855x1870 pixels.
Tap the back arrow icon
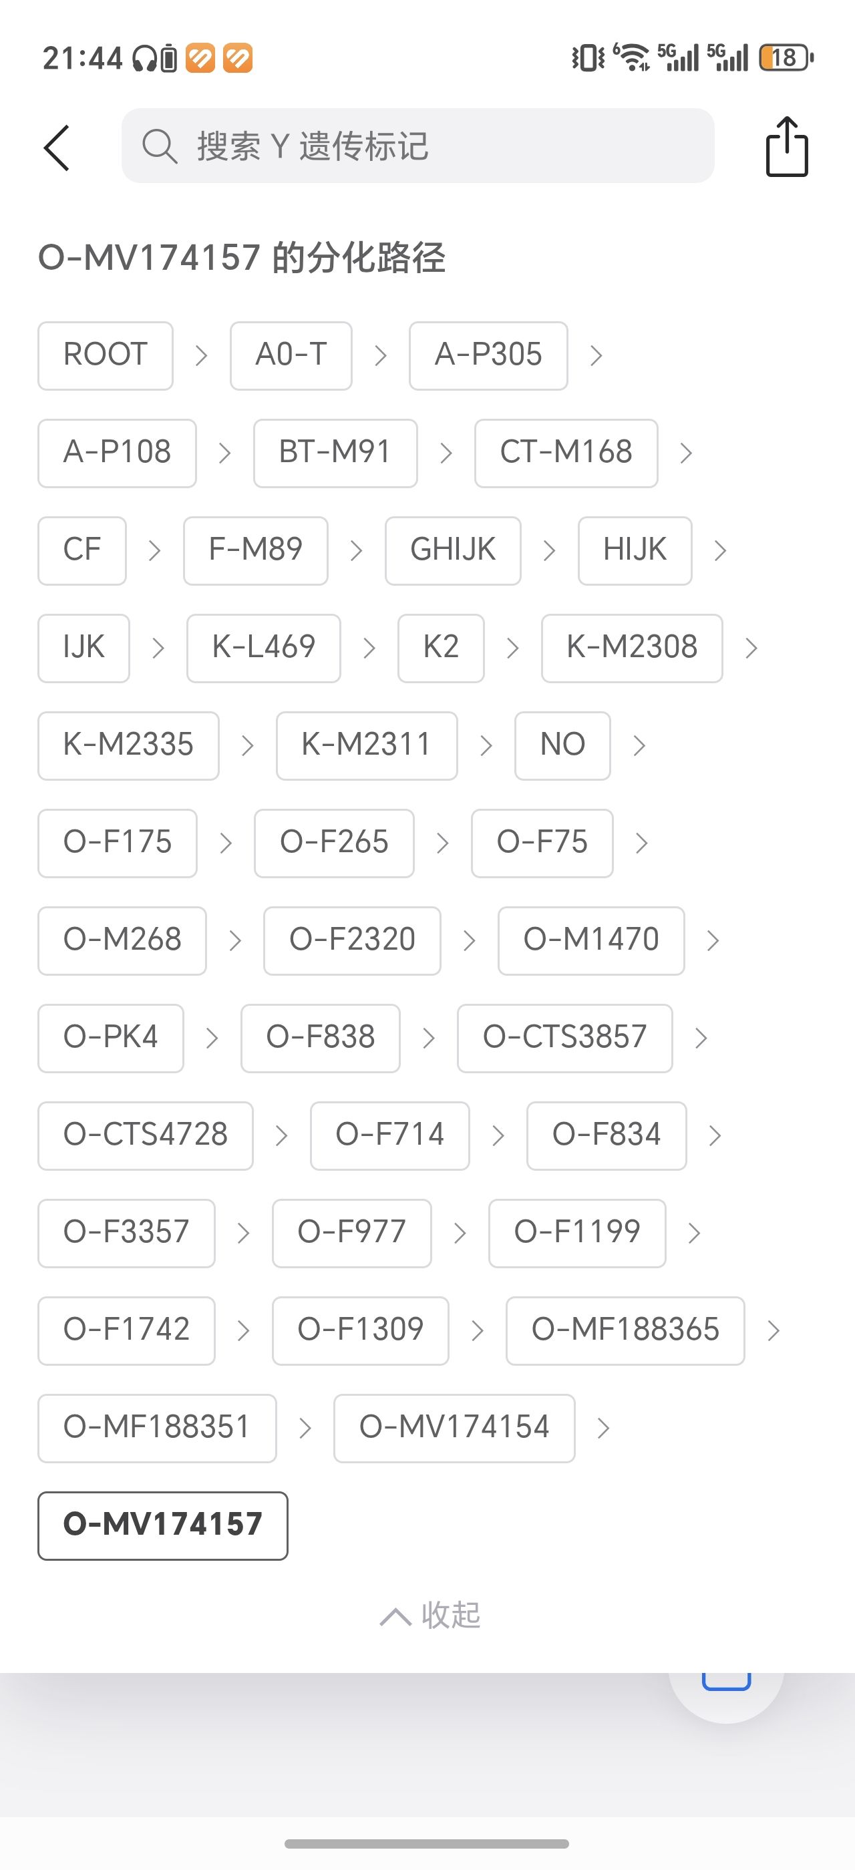57,148
